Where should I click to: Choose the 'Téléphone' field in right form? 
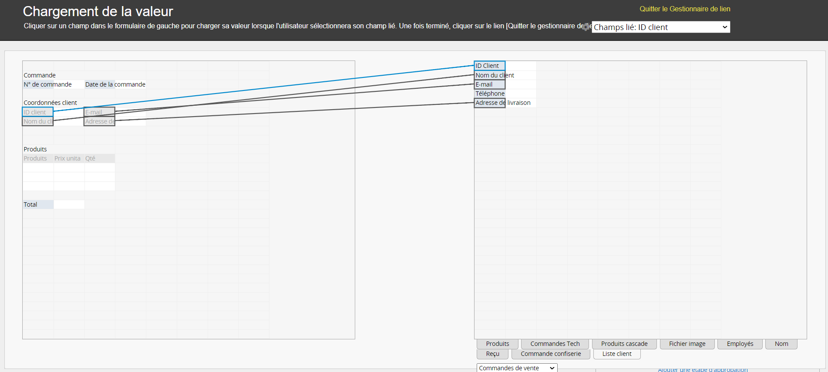point(489,94)
